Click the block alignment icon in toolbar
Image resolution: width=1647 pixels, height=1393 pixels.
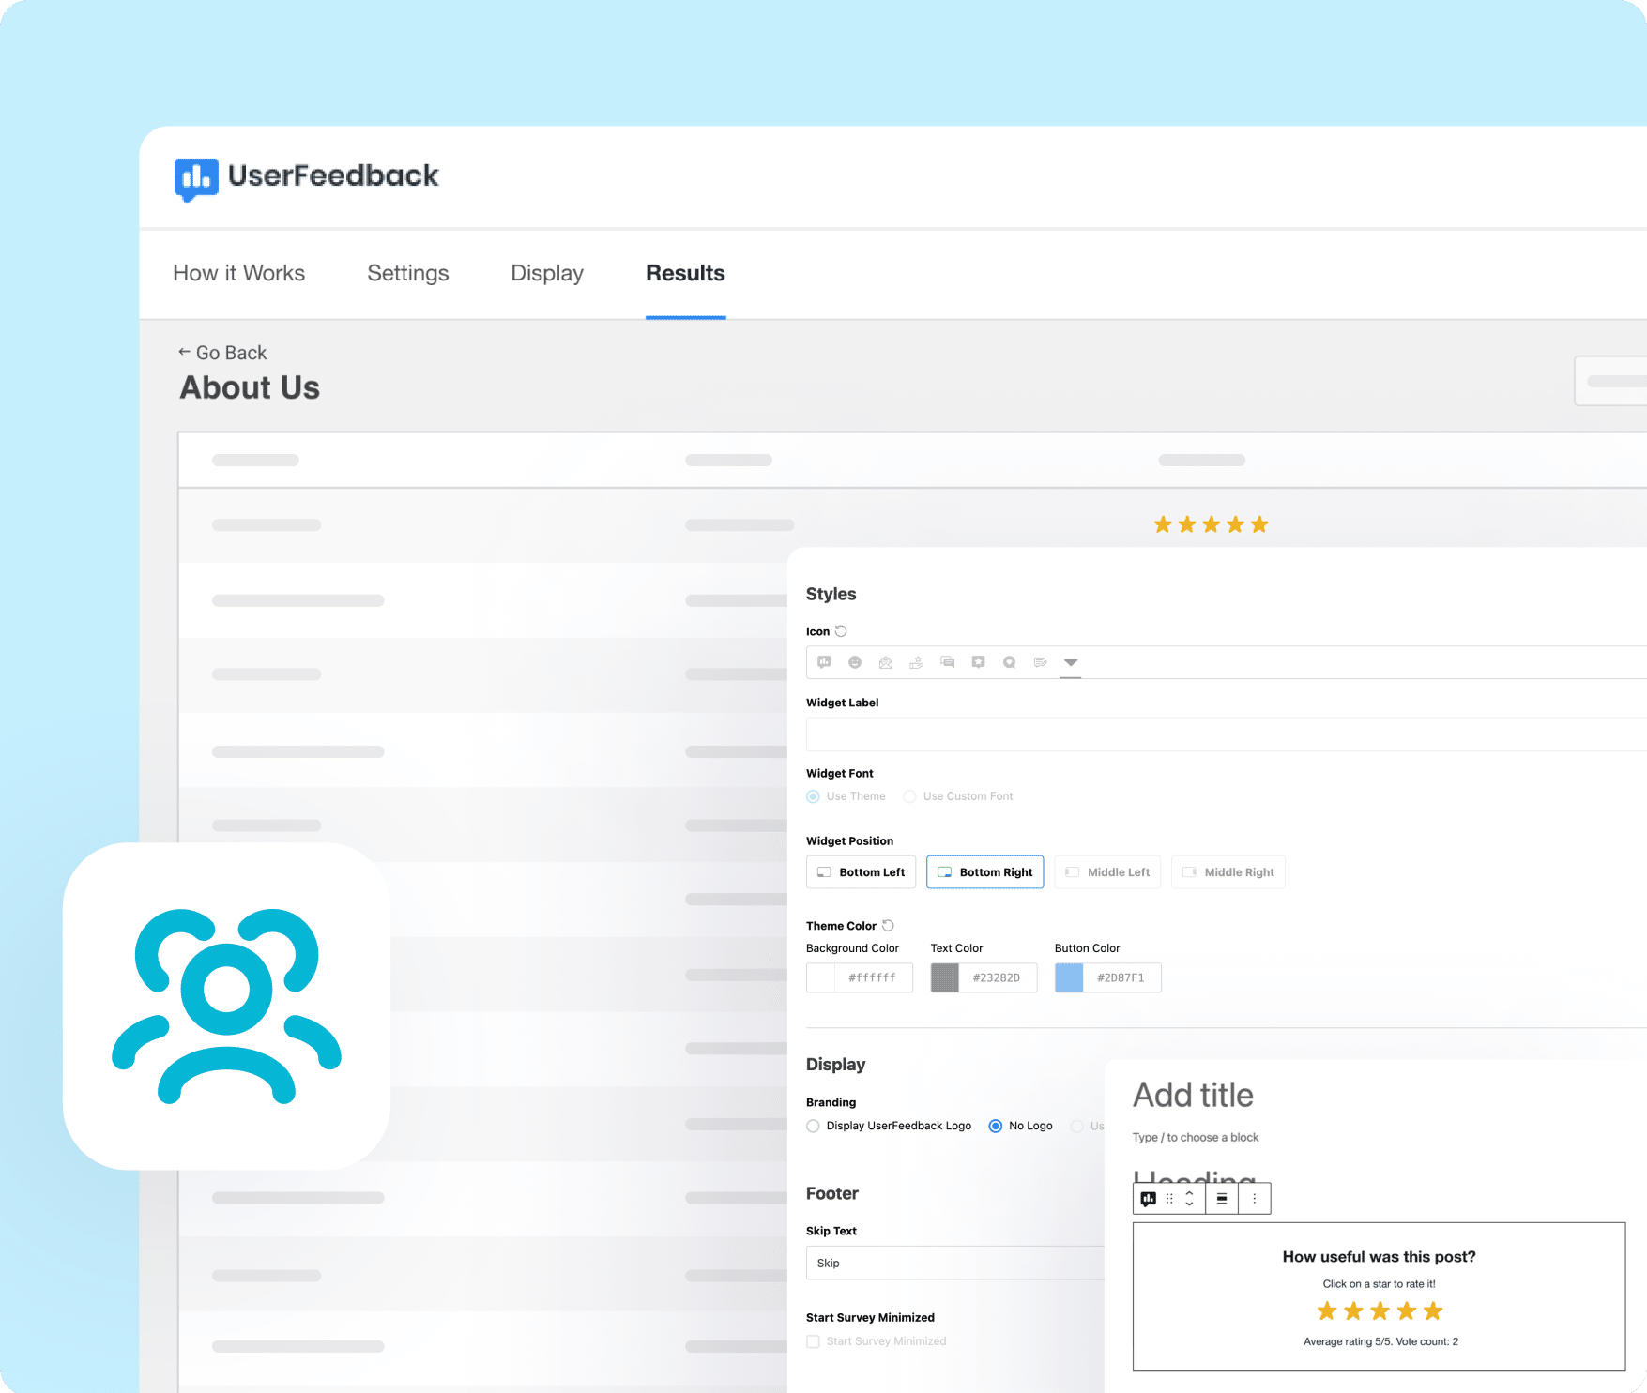(x=1222, y=1199)
